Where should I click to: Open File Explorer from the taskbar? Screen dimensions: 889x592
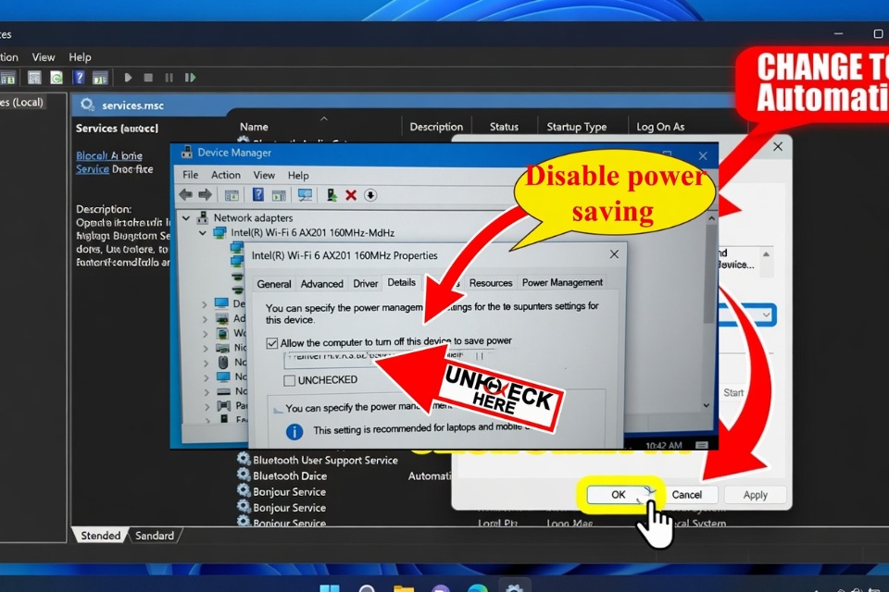click(x=404, y=589)
